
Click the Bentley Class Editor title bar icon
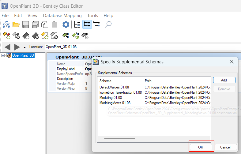point(5,6)
